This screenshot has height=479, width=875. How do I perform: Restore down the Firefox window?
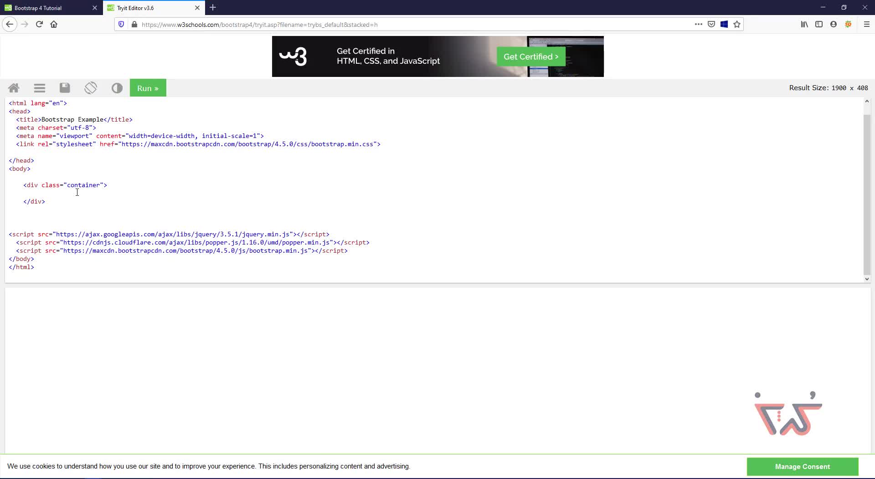tap(844, 7)
